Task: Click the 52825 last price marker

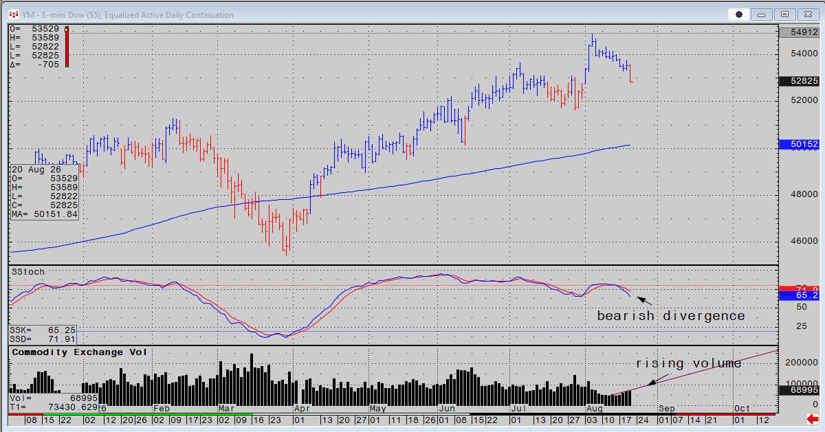Action: point(799,80)
